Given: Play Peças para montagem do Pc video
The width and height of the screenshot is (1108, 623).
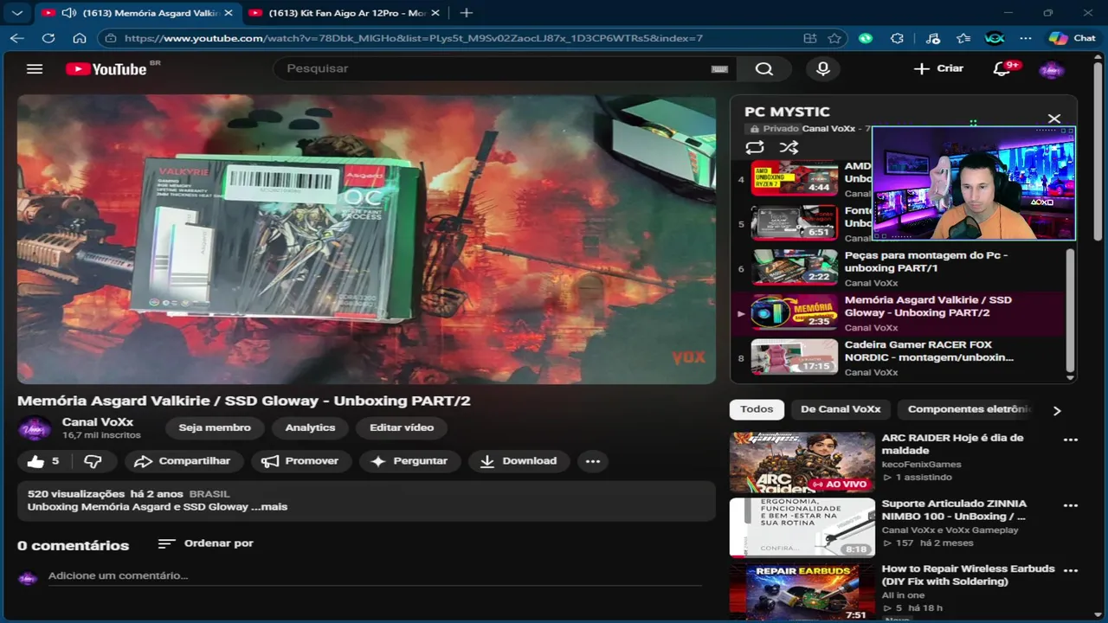Looking at the screenshot, I should (x=899, y=267).
